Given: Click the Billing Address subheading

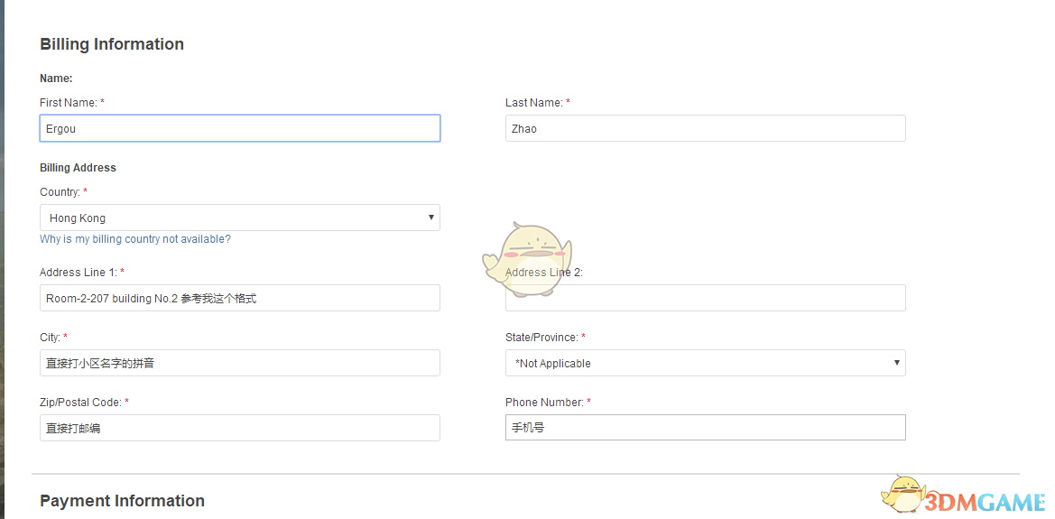Looking at the screenshot, I should coord(78,168).
